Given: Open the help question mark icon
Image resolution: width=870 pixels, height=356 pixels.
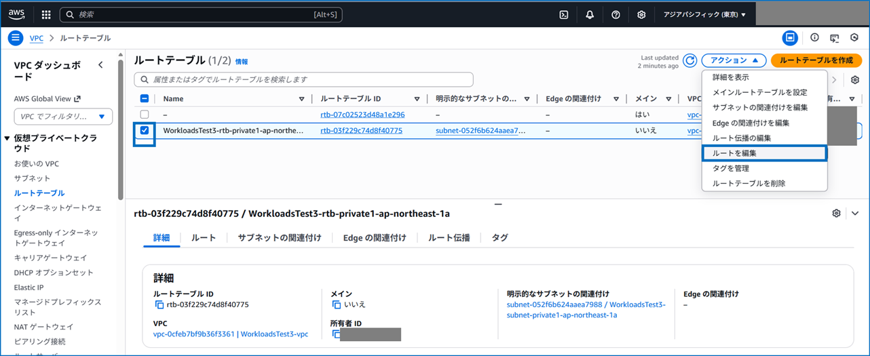Looking at the screenshot, I should [616, 14].
